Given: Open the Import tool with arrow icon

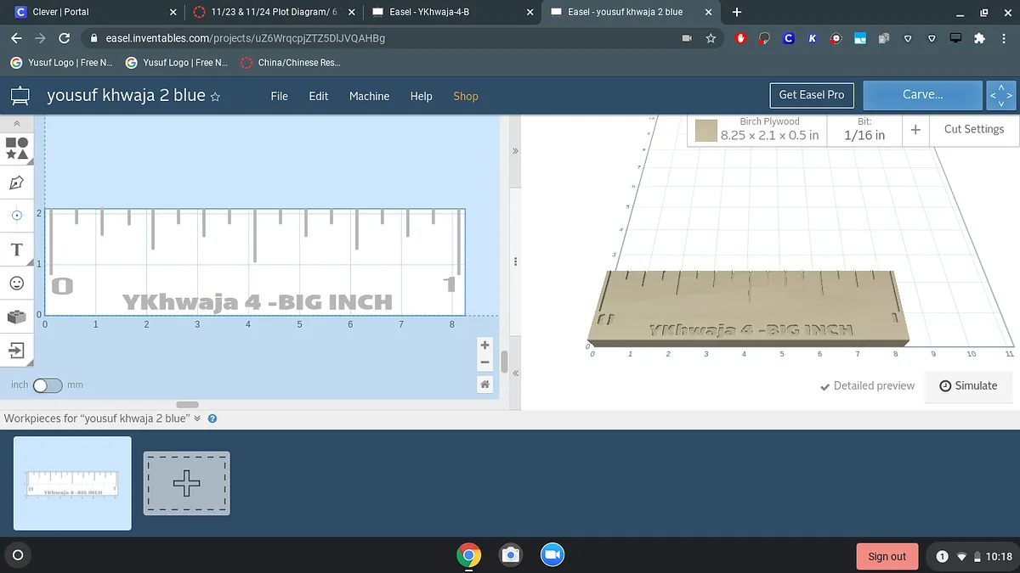Looking at the screenshot, I should click(17, 349).
